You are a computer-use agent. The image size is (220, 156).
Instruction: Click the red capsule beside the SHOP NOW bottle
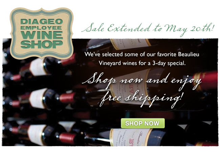(x=67, y=138)
